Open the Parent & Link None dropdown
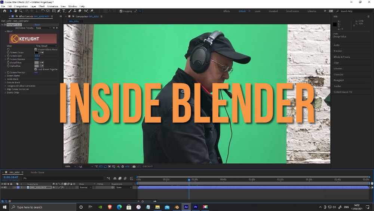374x211 pixels. pyautogui.click(x=124, y=187)
